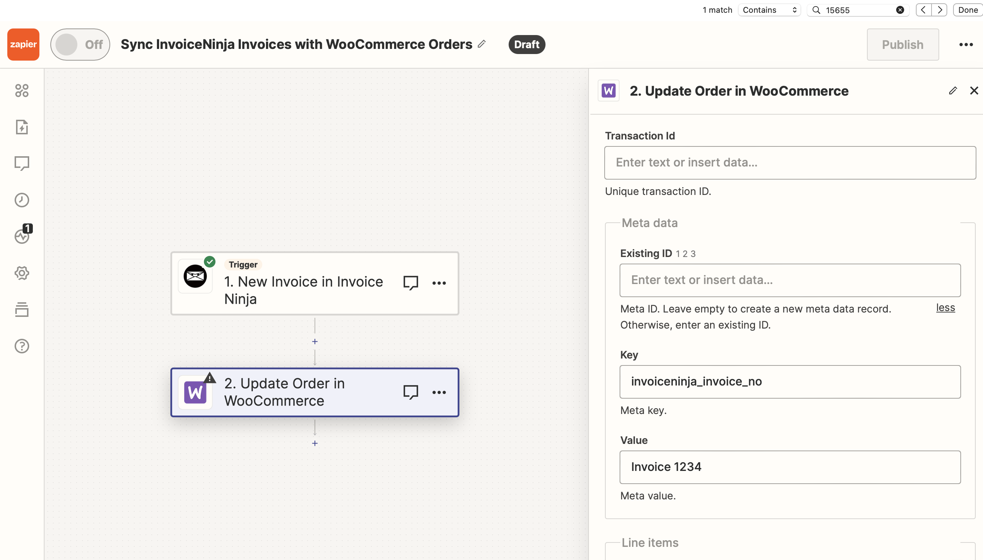The width and height of the screenshot is (983, 560).
Task: Edit the Zap title with the pencil icon
Action: coord(481,44)
